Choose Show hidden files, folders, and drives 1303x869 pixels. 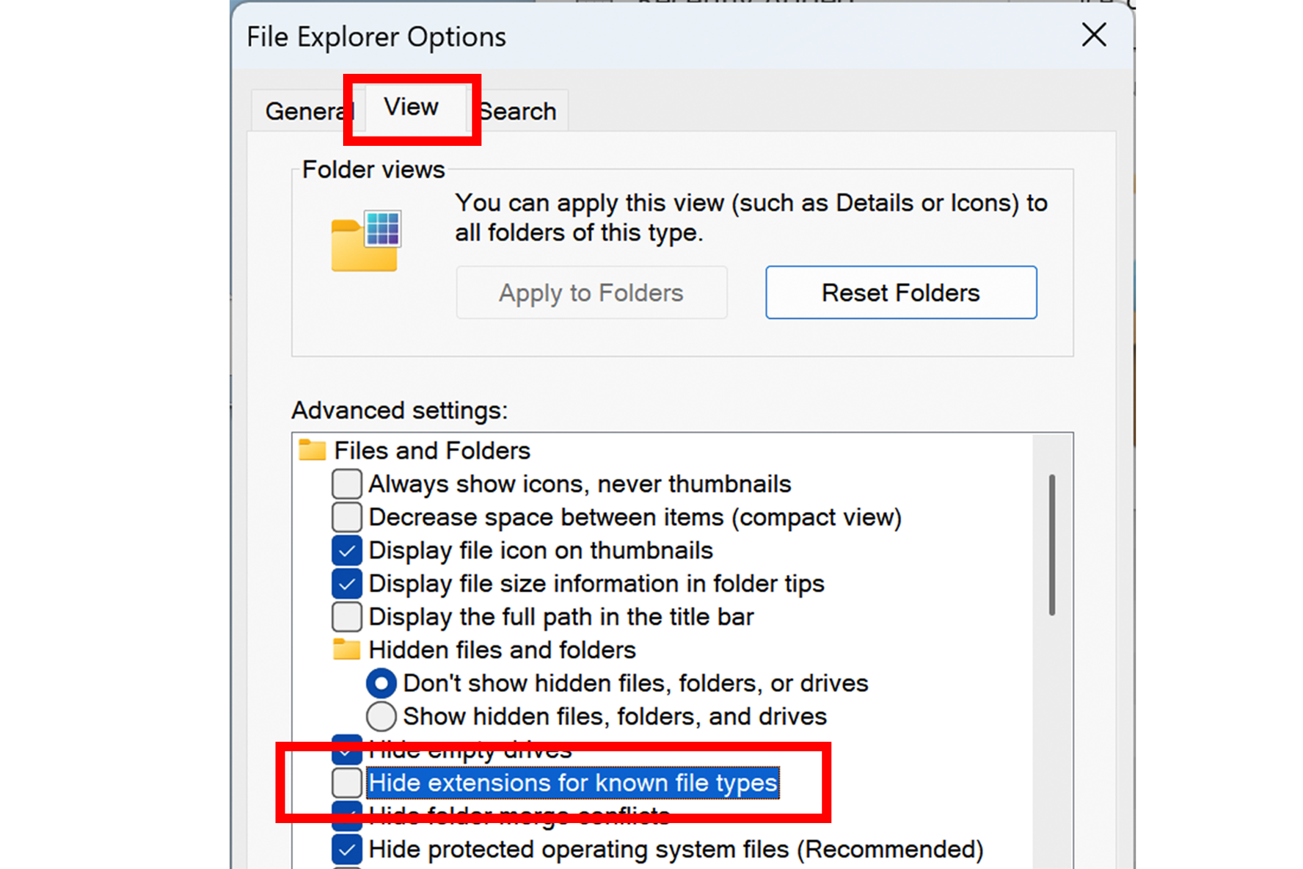coord(381,716)
